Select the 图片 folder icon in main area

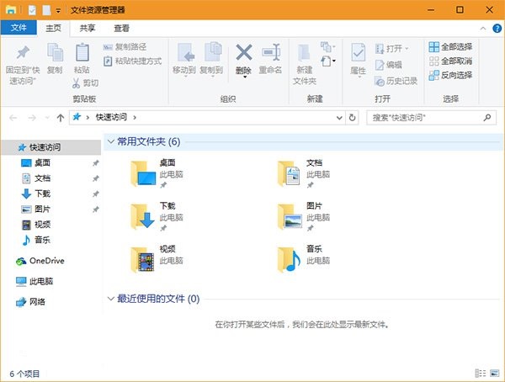click(290, 216)
